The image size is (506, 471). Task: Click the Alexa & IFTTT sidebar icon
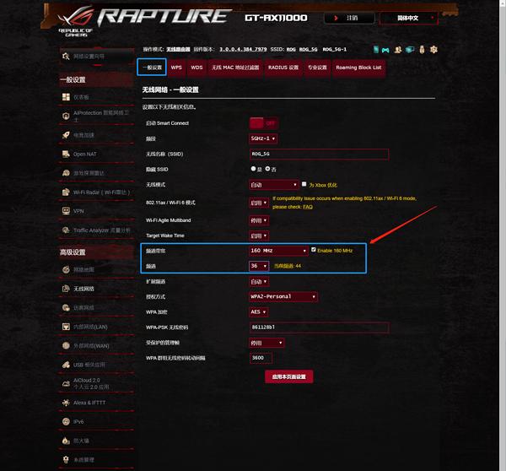tap(66, 403)
